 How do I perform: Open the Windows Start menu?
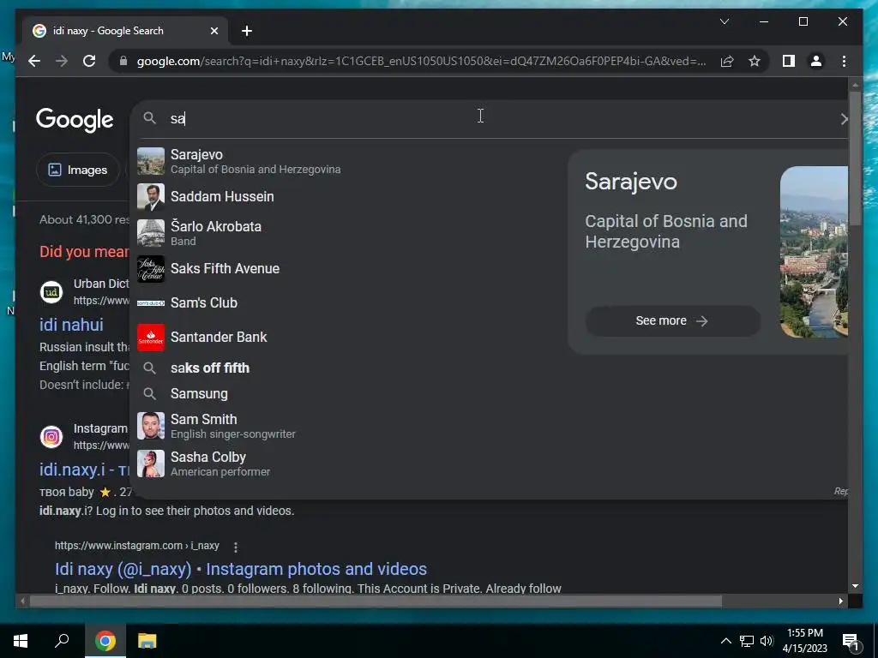(21, 641)
